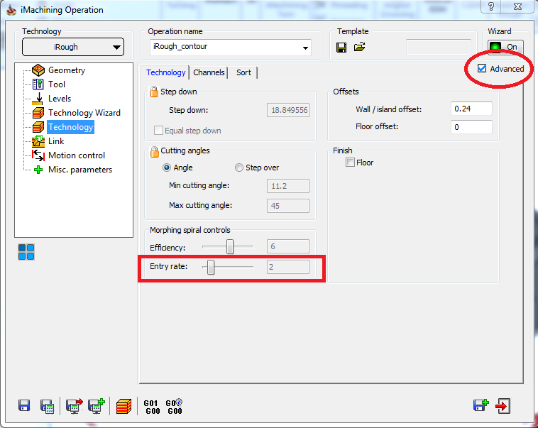Unlock the Cutting angles padlock icon
The image size is (538, 428).
tap(155, 151)
